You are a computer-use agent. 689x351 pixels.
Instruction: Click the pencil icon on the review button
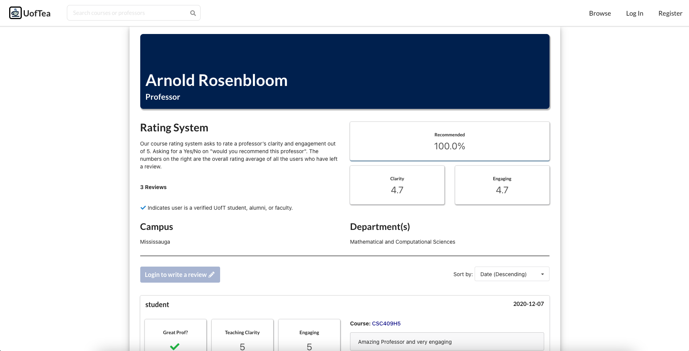coord(212,275)
